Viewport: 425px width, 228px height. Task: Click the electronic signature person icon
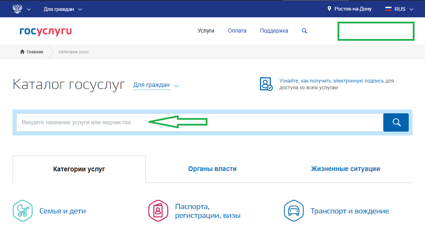[x=266, y=84]
